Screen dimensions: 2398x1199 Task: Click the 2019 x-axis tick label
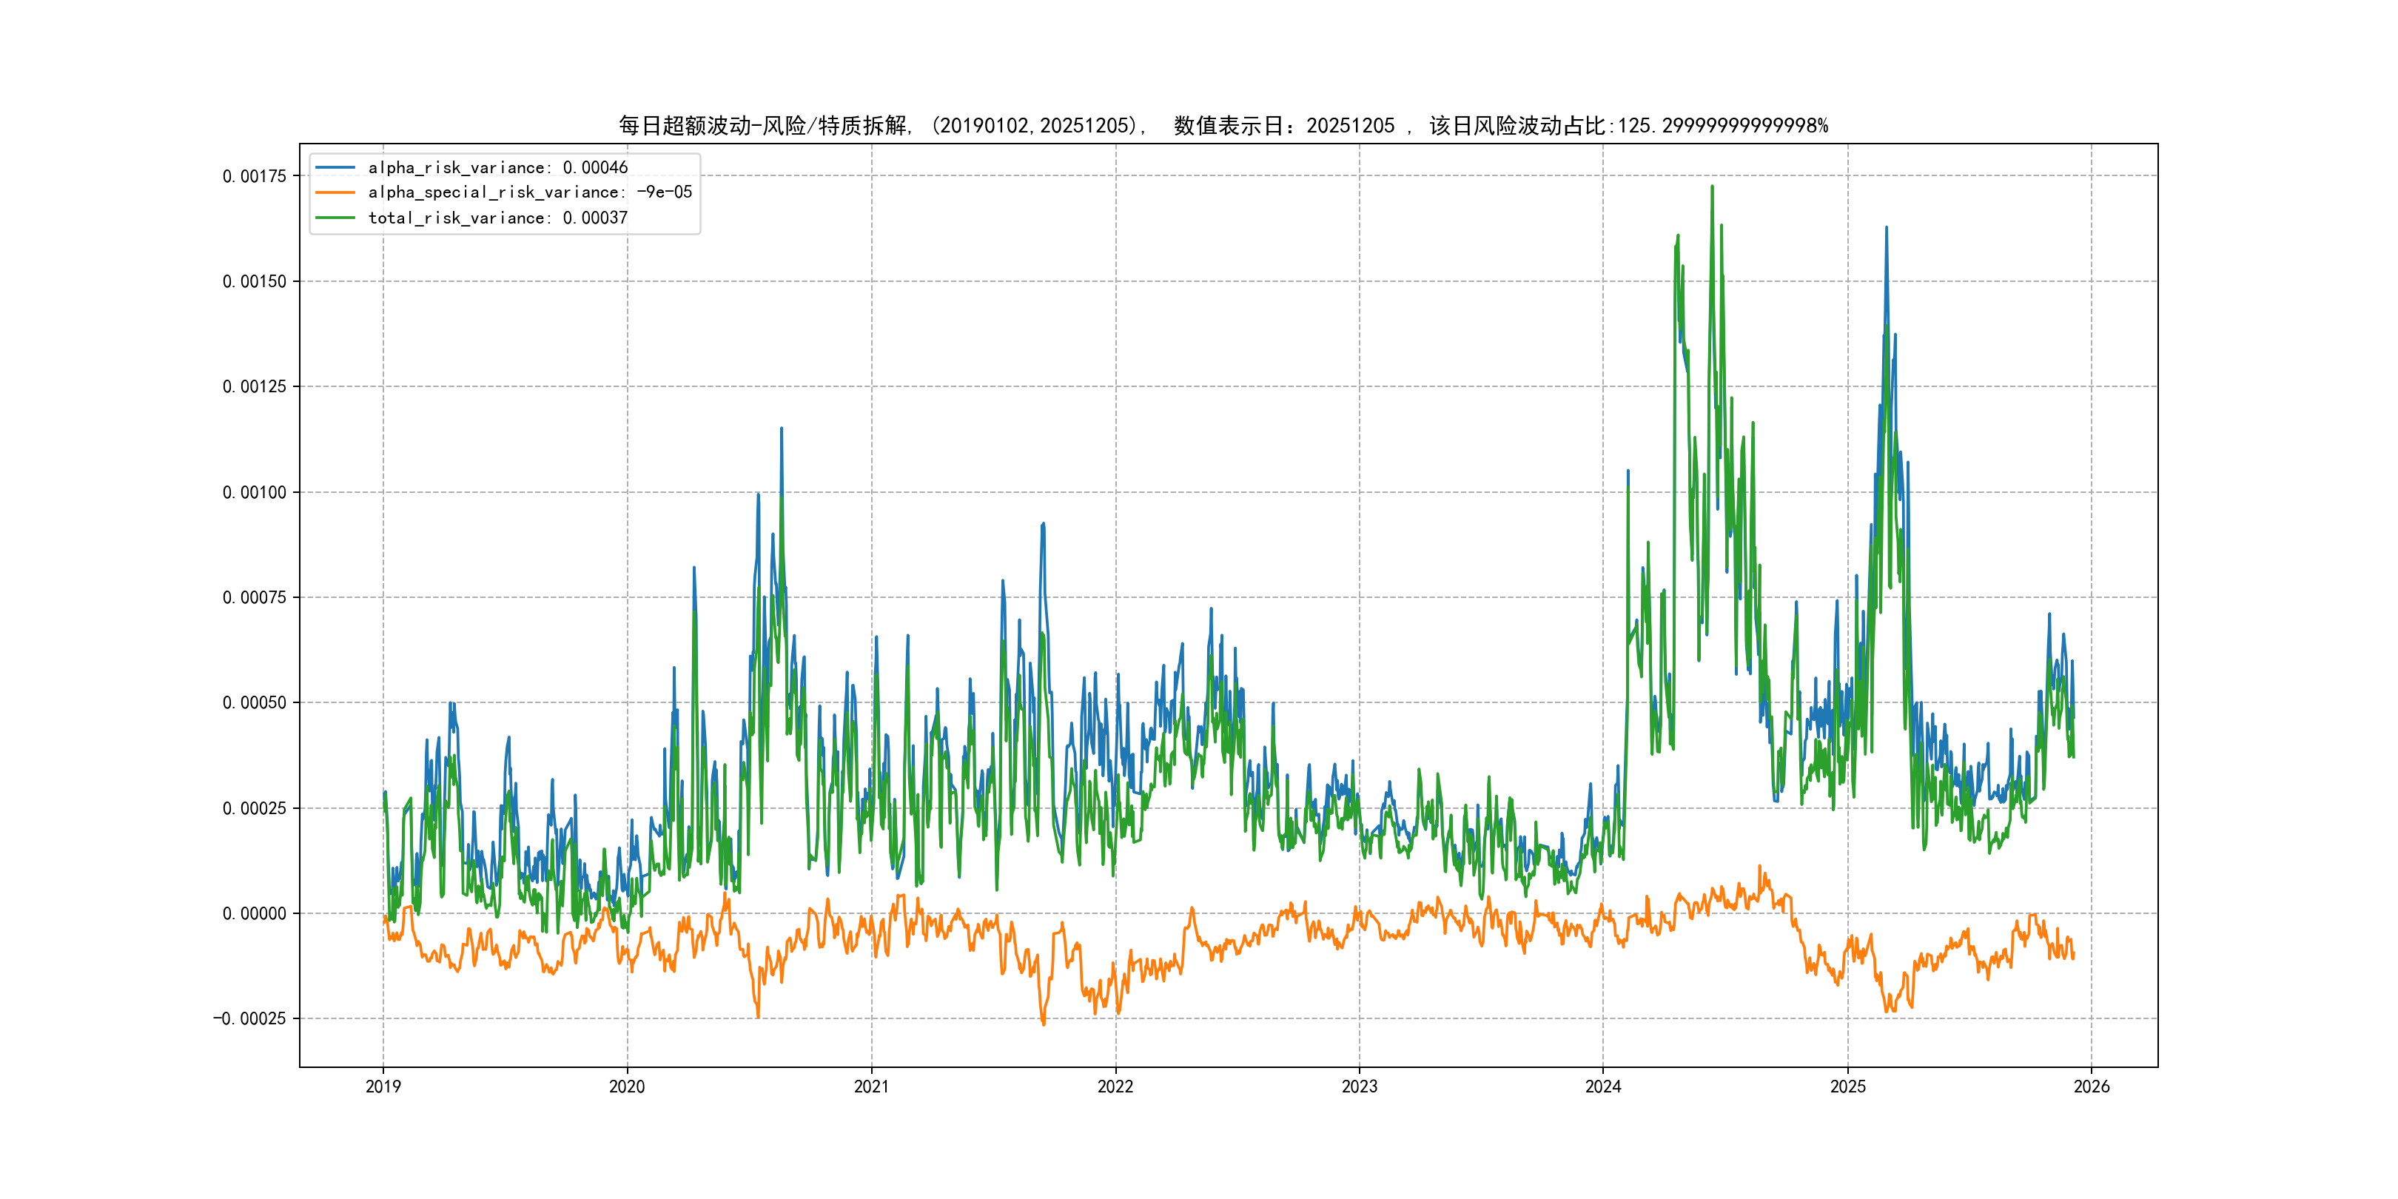coord(383,1087)
